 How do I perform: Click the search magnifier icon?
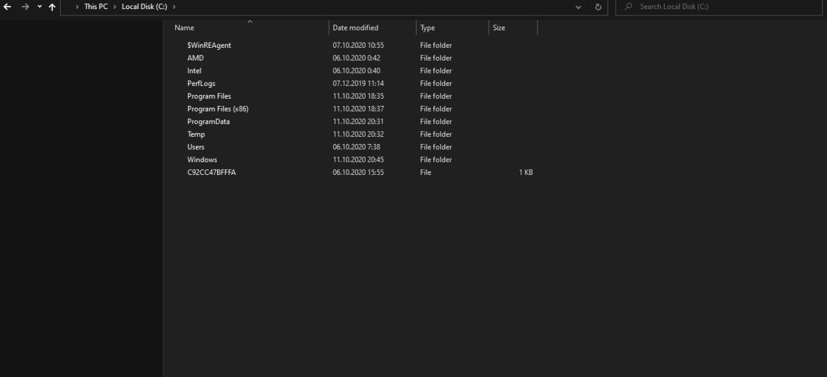pyautogui.click(x=628, y=6)
